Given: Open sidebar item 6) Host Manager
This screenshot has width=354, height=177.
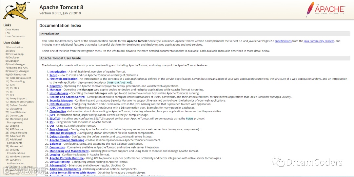Looking at the screenshot, I should point(15,64).
